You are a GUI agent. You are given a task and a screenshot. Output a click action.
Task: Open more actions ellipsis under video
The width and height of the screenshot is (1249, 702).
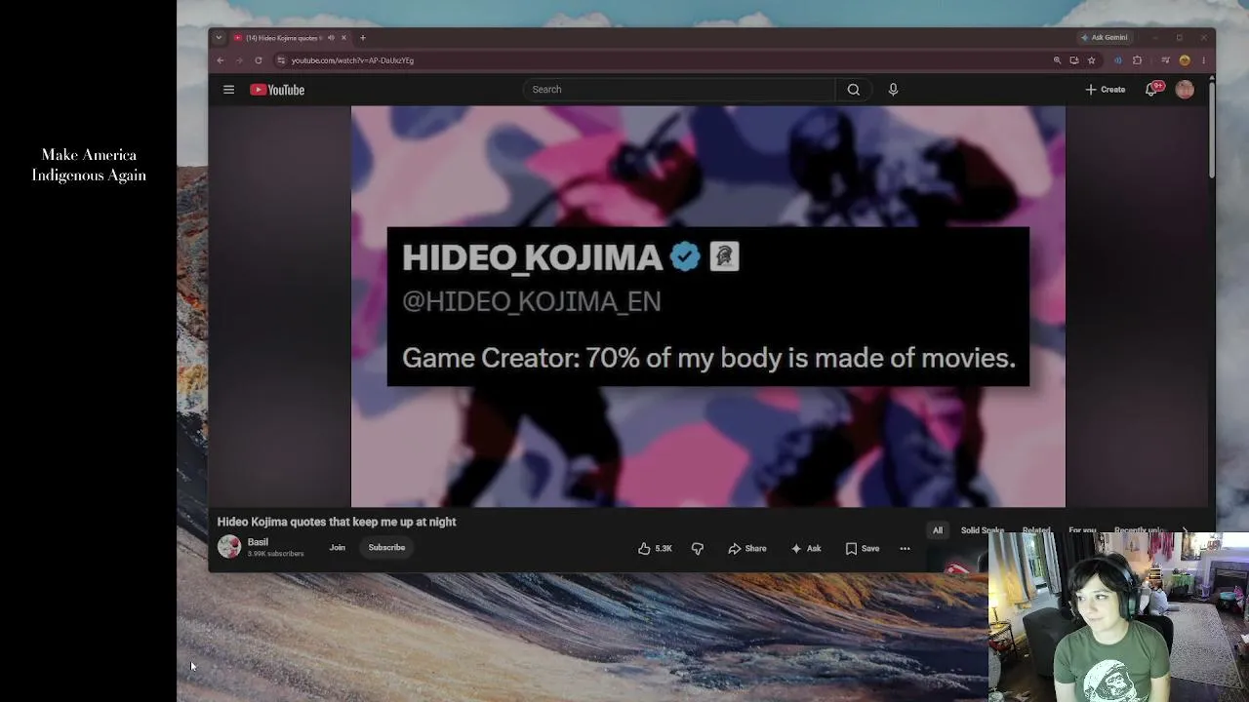[905, 548]
